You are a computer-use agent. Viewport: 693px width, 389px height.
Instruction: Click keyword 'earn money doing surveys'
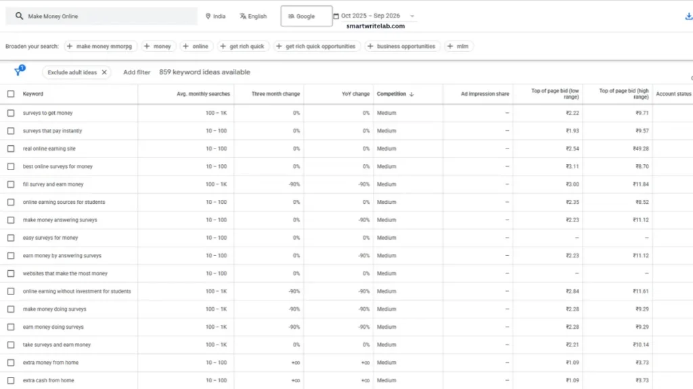pyautogui.click(x=53, y=327)
